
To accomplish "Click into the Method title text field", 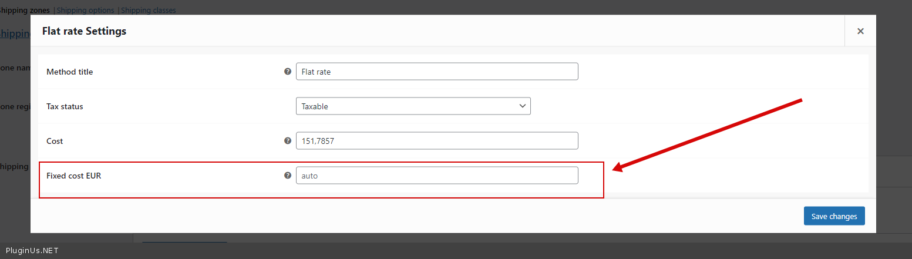I will tap(437, 72).
